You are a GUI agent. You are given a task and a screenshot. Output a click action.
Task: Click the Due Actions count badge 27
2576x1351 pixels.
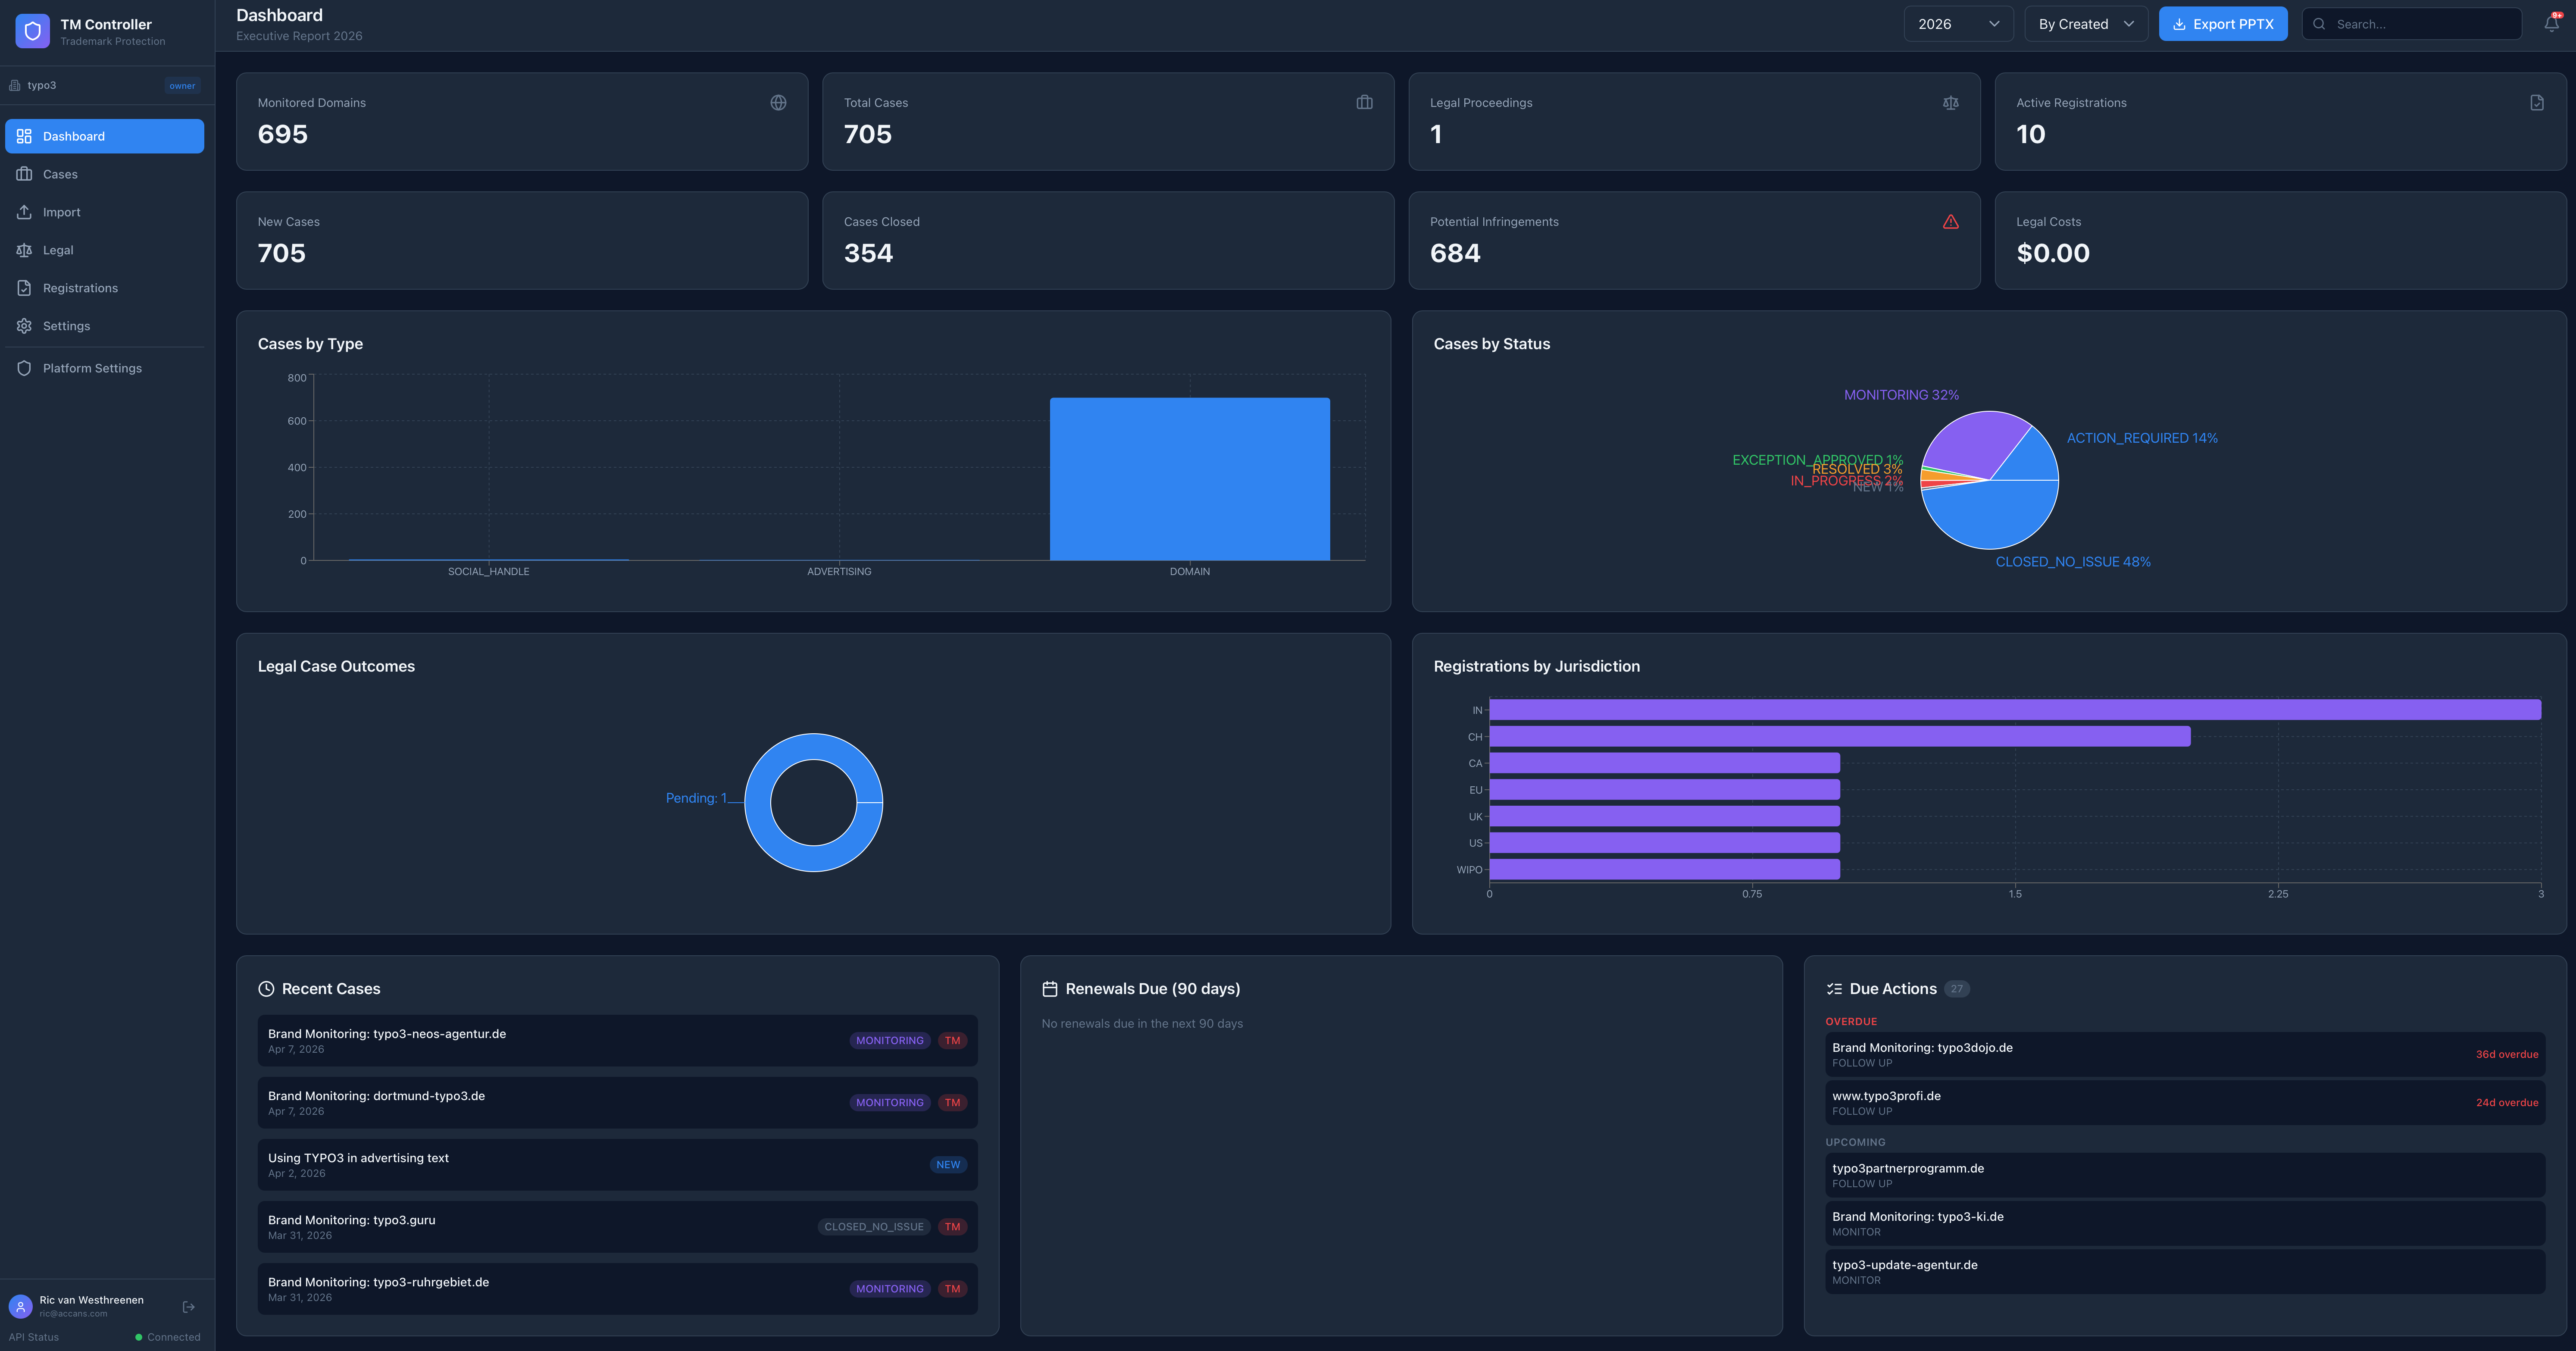(1956, 989)
